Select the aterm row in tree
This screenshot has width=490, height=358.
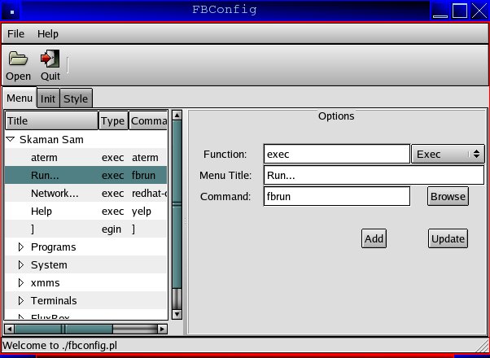(86, 158)
